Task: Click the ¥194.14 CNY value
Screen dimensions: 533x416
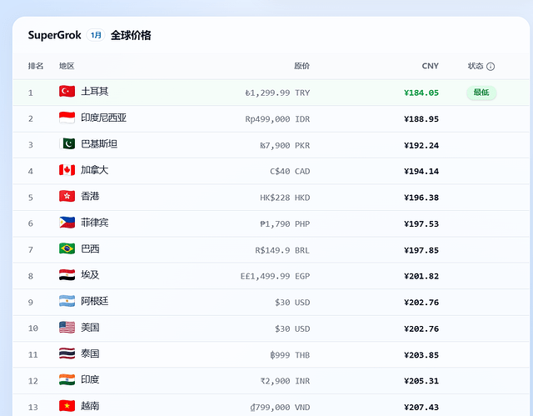Action: click(421, 172)
